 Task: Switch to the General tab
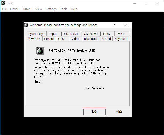pos(49,39)
